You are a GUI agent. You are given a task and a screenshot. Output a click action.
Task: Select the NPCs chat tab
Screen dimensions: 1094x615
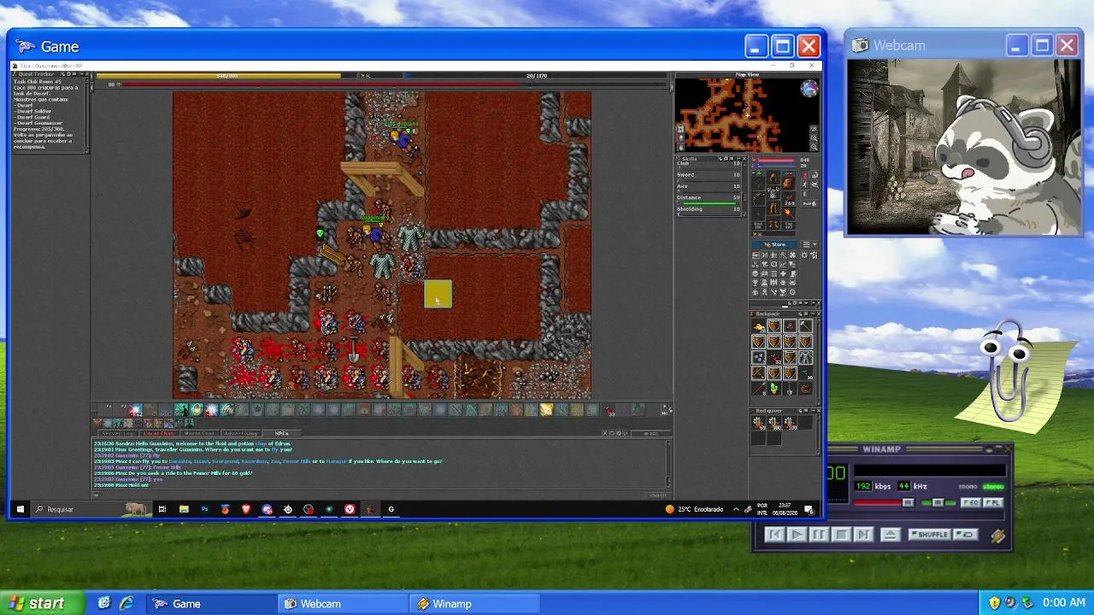(281, 434)
